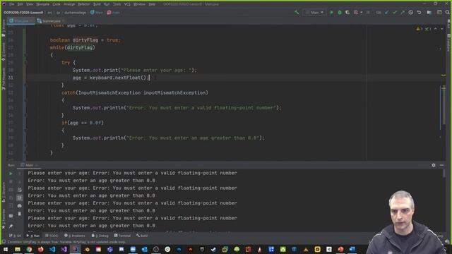Viewport: 452px width, 254px height.
Task: Click the Main class breadcrumb
Action: [97, 13]
